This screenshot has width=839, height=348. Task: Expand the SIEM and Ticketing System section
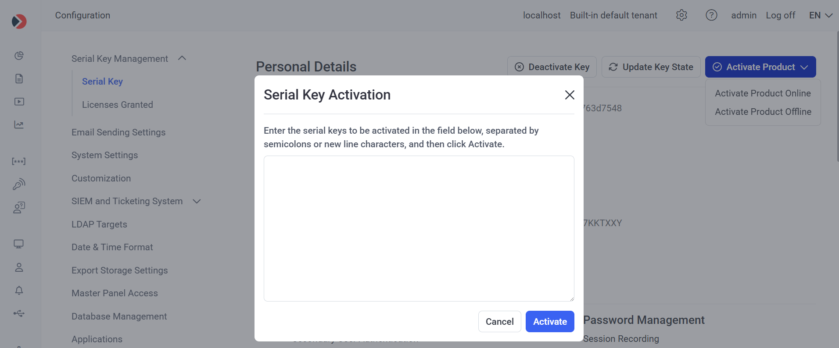pos(197,201)
